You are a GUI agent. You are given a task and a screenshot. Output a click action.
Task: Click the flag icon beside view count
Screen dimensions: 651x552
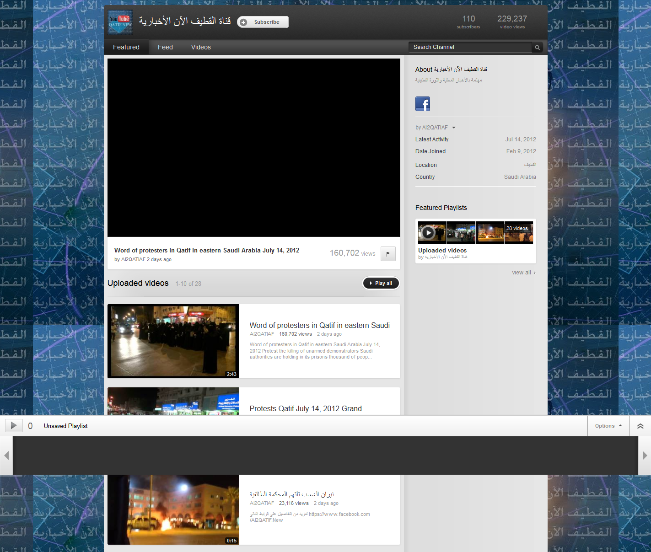tap(388, 254)
